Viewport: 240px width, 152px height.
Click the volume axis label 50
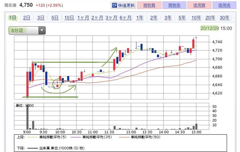pos(214,107)
